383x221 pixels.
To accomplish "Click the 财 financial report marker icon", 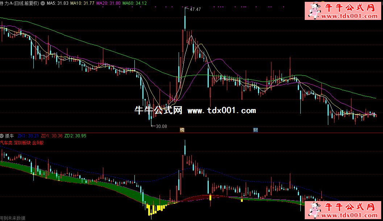I will coord(255,130).
